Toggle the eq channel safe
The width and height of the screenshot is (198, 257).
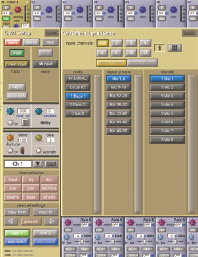[31, 180]
